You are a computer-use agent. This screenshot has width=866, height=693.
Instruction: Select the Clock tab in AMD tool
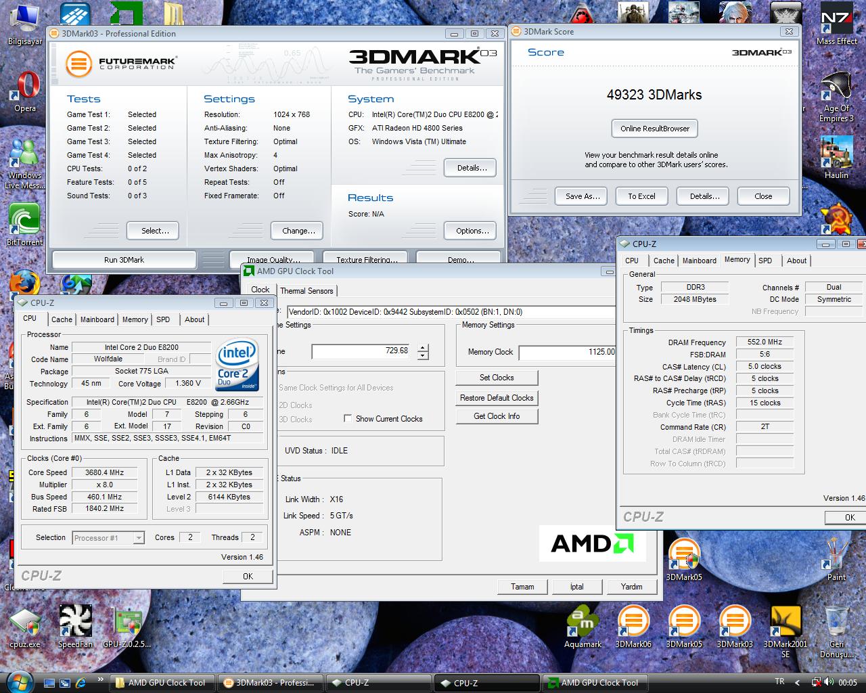[260, 289]
